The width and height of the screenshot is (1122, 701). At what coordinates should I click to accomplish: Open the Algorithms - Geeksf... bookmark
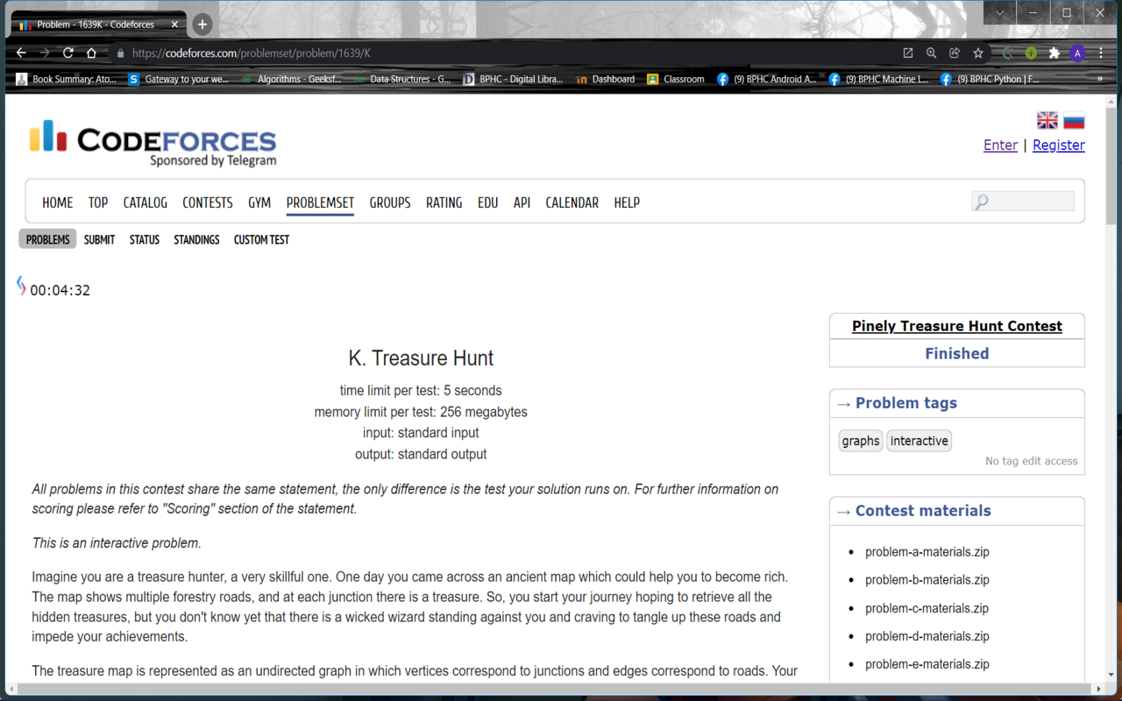pyautogui.click(x=292, y=79)
